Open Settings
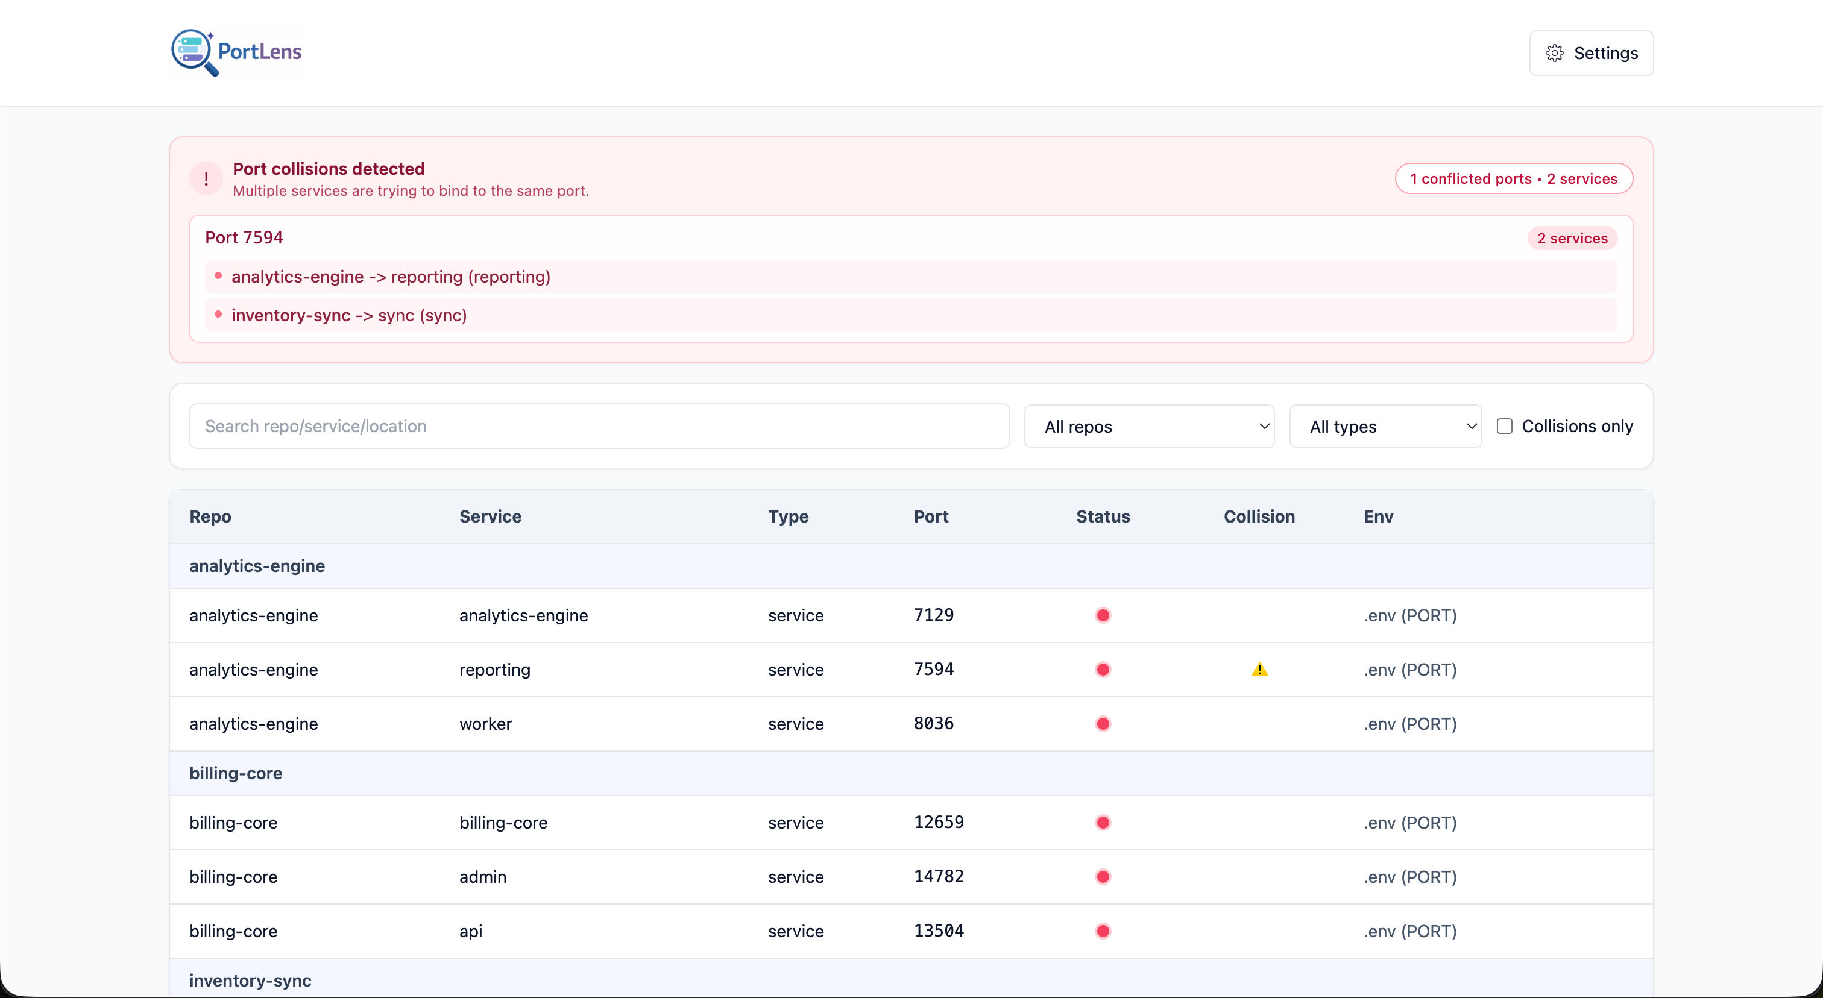 [x=1591, y=53]
